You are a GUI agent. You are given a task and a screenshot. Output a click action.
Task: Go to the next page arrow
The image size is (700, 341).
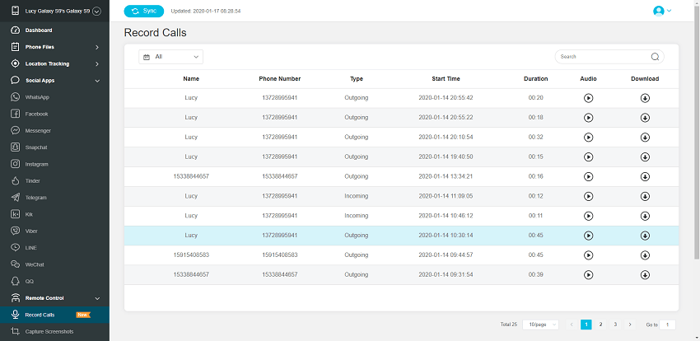click(629, 325)
